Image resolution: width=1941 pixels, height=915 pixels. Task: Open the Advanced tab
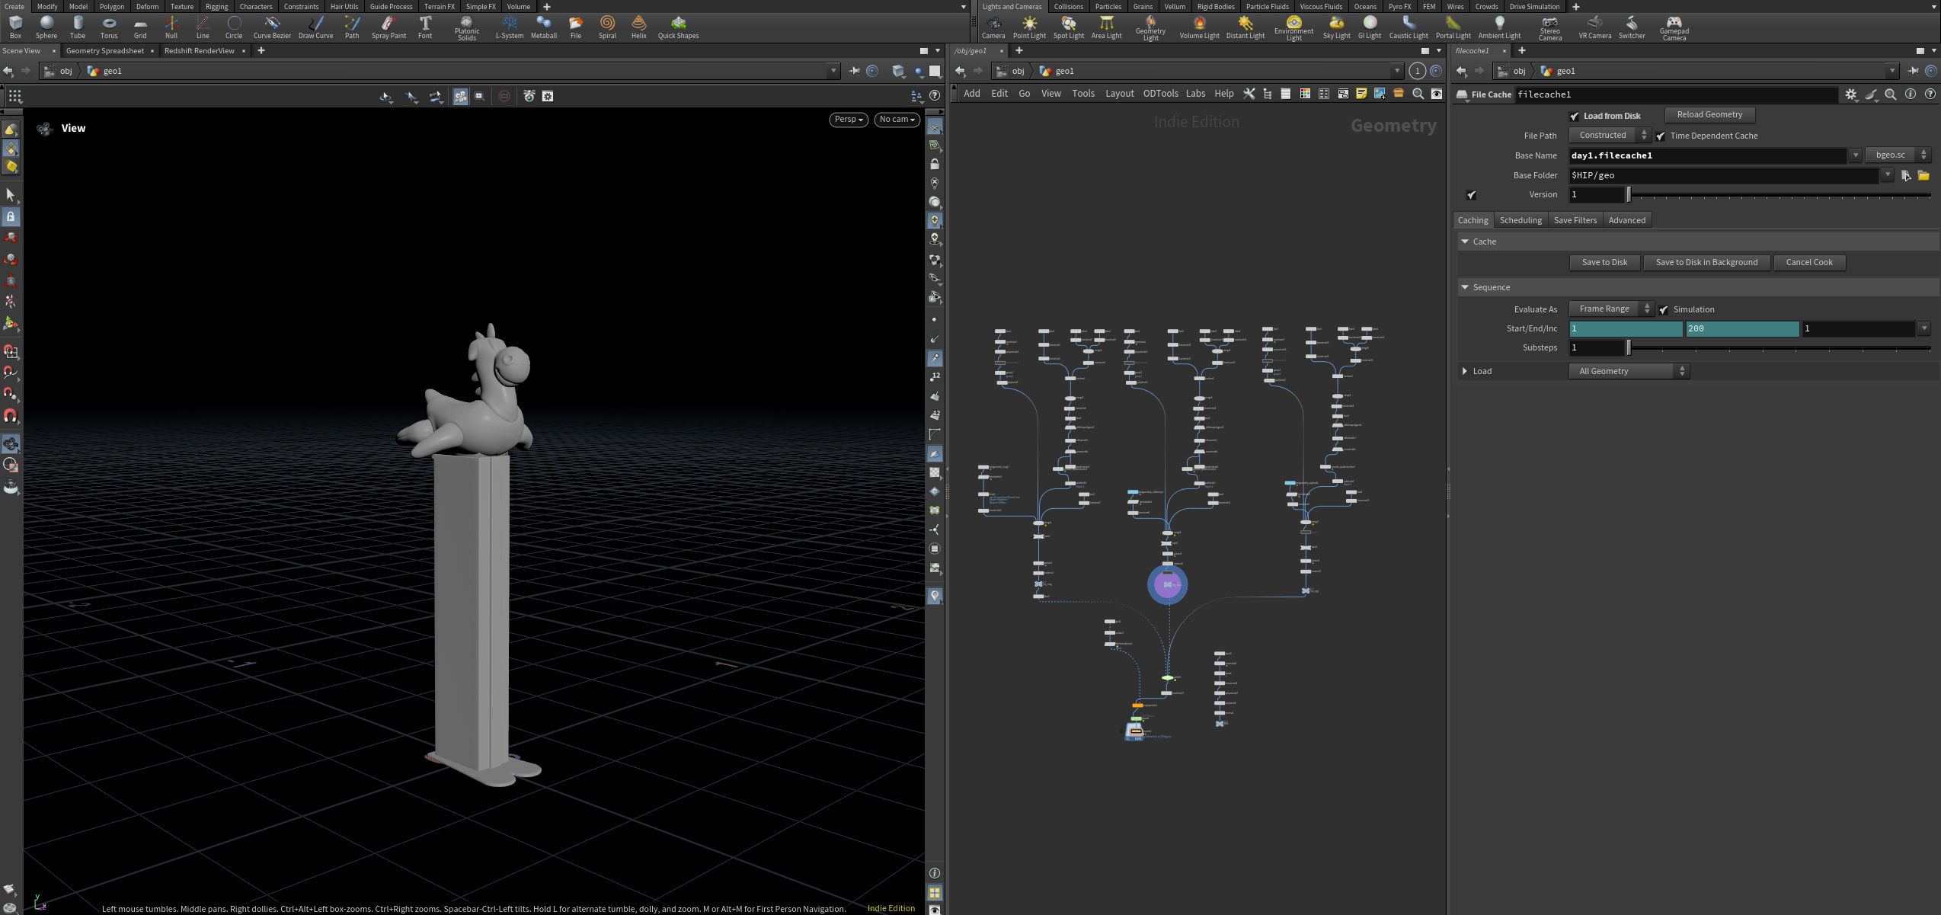[x=1626, y=220]
